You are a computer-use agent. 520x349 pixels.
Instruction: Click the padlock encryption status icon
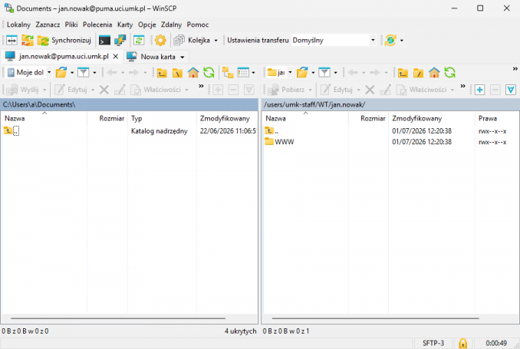[x=462, y=343]
